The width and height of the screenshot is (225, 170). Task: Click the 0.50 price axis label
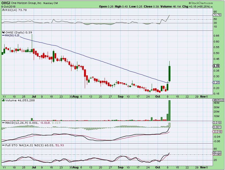click(216, 53)
